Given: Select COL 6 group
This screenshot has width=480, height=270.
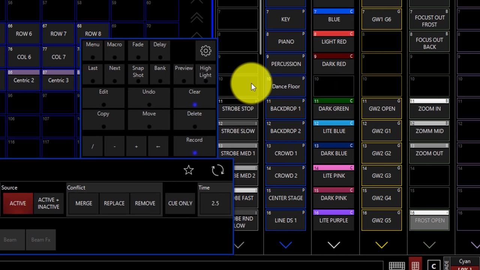Looking at the screenshot, I should coord(24,57).
